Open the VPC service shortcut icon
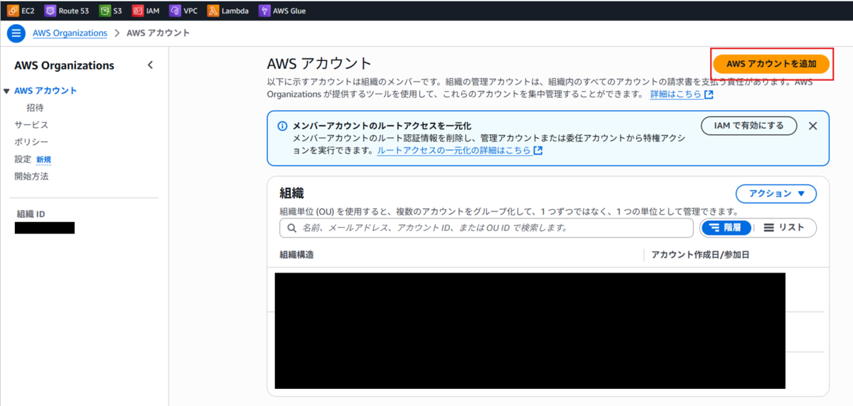This screenshot has width=853, height=406. pos(175,11)
